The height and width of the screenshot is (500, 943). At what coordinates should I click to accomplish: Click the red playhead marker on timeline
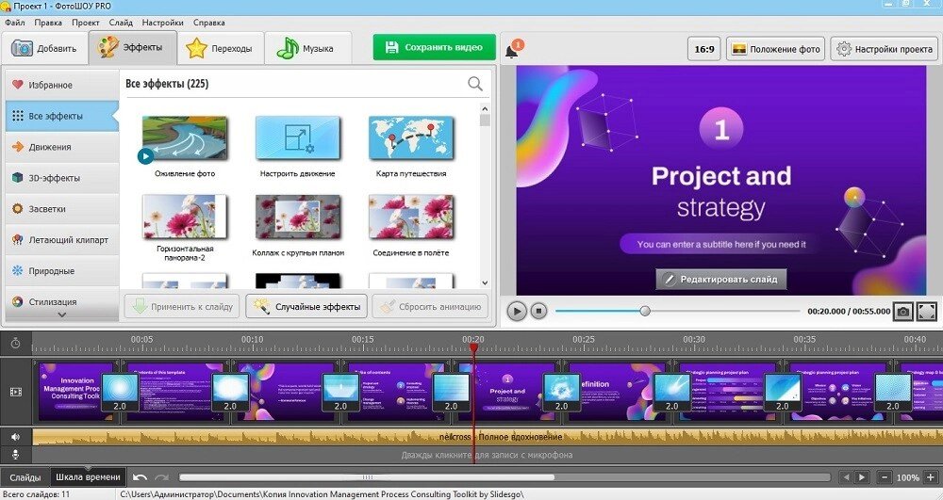474,347
